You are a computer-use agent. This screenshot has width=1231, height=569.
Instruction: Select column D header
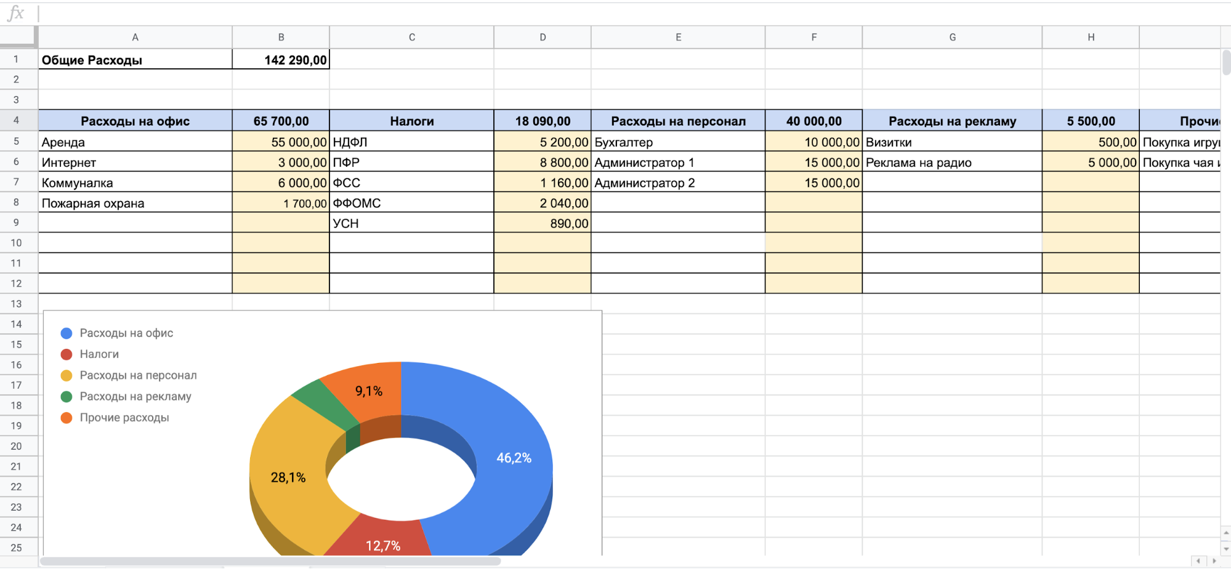click(x=543, y=38)
